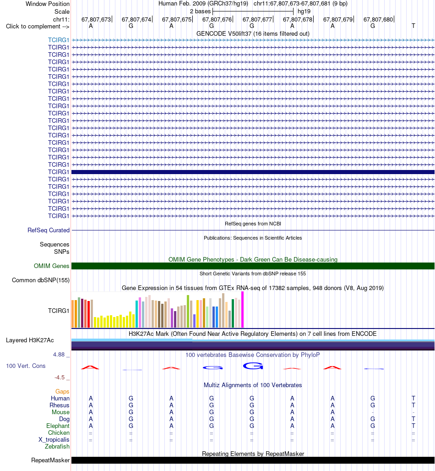Viewport: 435px width, 471px height.
Task: Open the 'GENCODE V50lift37 (16 items filtered out)' track title
Action: 253,33
